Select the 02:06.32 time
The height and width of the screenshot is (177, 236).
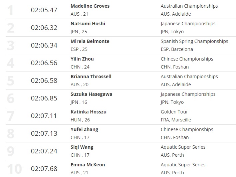click(44, 28)
